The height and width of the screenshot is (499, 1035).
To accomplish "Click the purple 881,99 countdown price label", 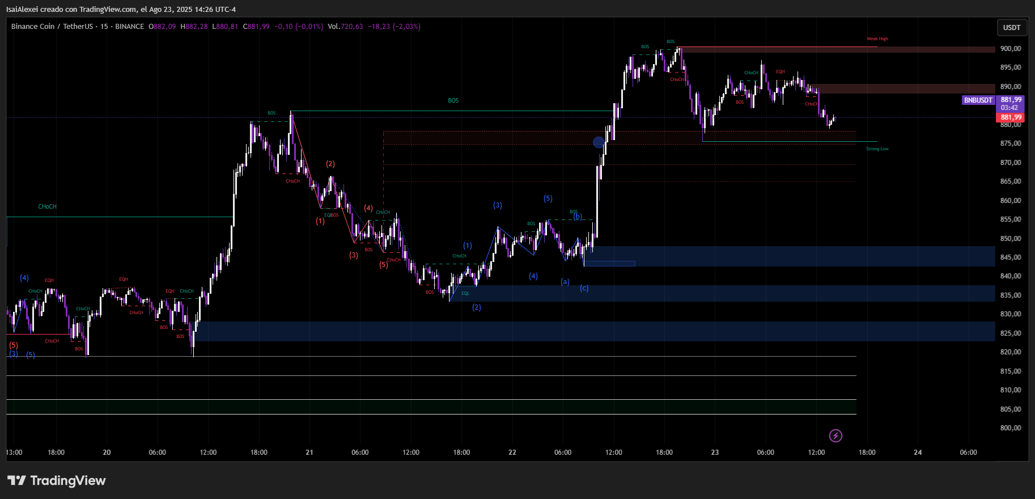I will click(1010, 103).
